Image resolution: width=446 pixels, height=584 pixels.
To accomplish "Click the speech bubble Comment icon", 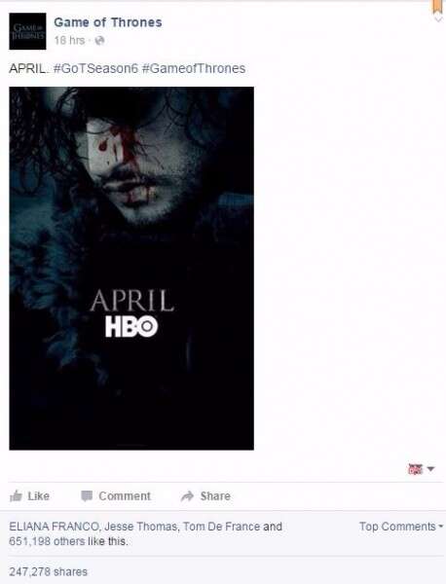I will pos(87,495).
